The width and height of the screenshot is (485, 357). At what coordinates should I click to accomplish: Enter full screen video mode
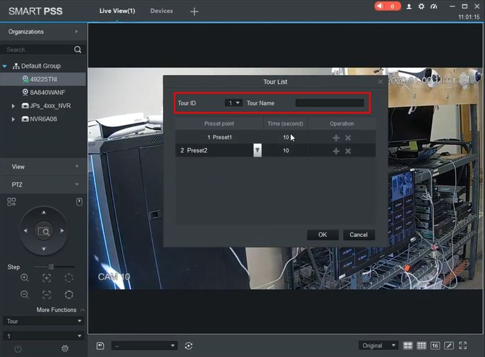coord(463,345)
